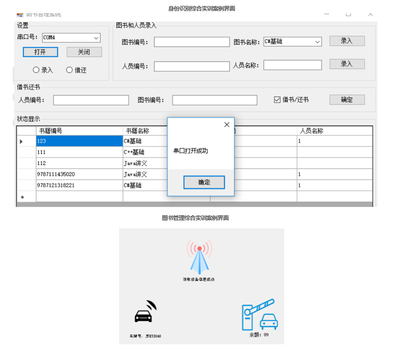Confirm the dialog with the 确定 button
The image size is (397, 349).
[x=204, y=182]
